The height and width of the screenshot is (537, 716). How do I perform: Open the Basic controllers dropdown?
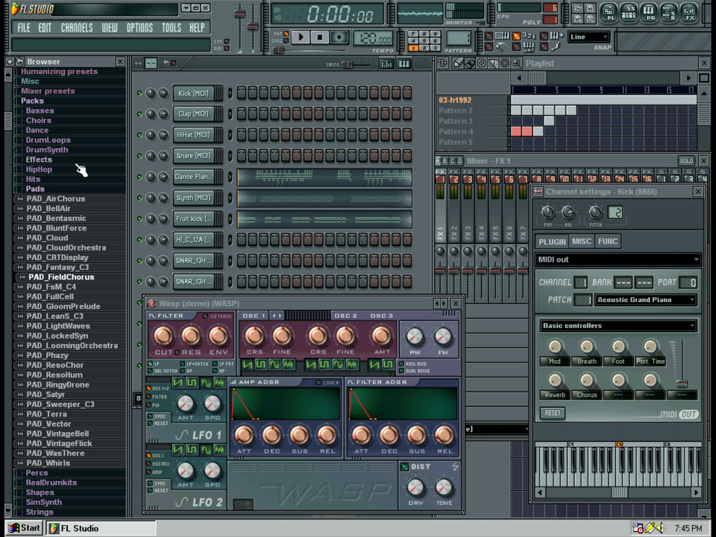coord(618,326)
